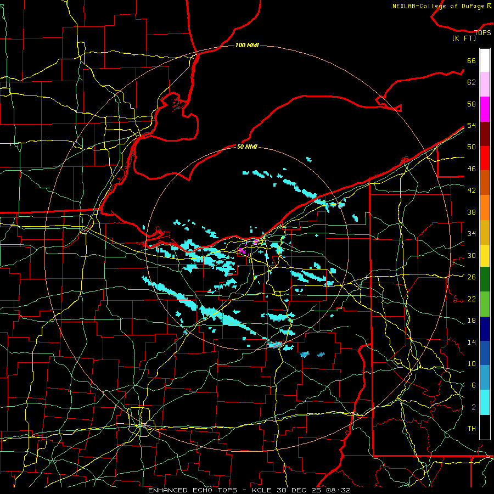The width and height of the screenshot is (494, 494).
Task: Click the 2 value on the legend scale
Action: click(473, 407)
